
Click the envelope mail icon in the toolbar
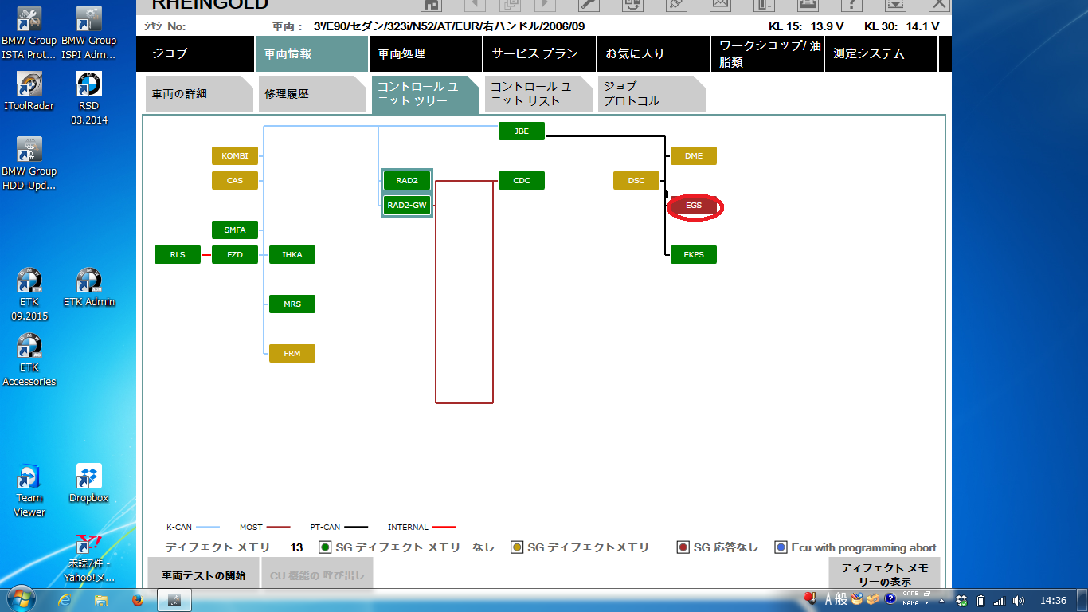coord(720,4)
